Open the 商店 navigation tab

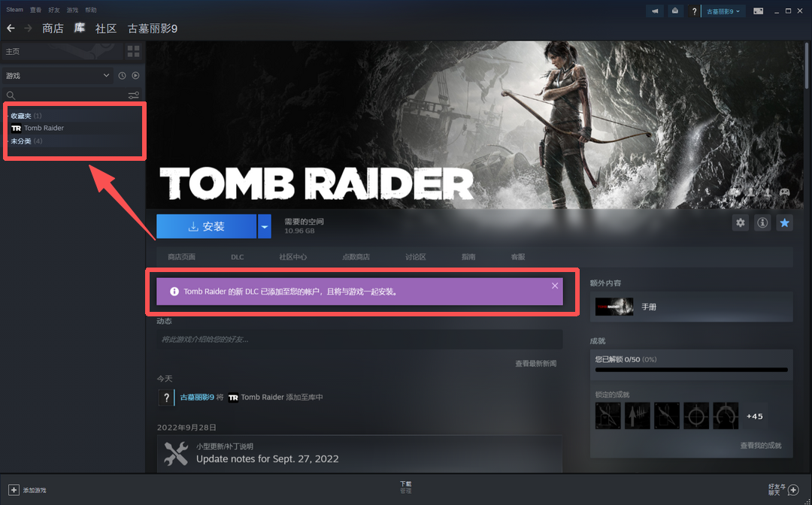click(53, 29)
